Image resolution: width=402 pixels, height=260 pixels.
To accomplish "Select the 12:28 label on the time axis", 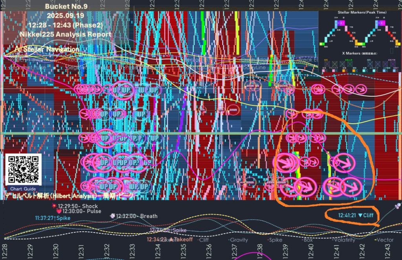I will point(4,249).
